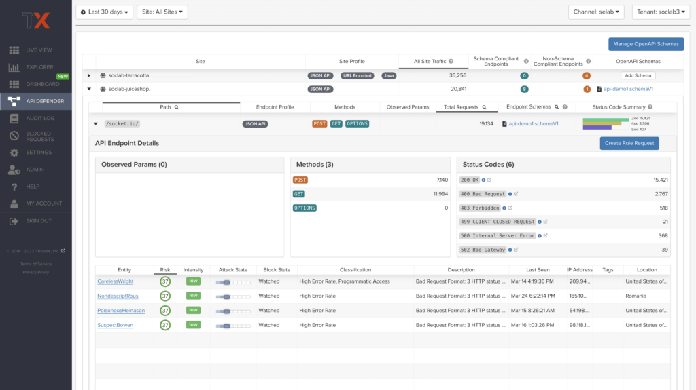Sort entities by the Risk column
The width and height of the screenshot is (696, 390).
(165, 270)
